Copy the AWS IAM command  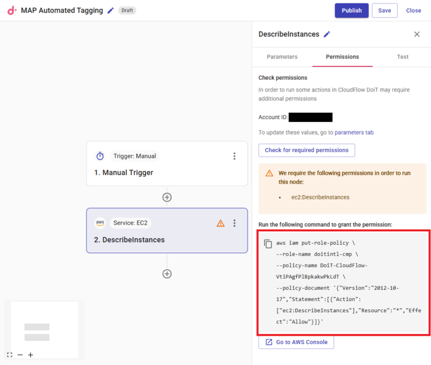click(268, 244)
